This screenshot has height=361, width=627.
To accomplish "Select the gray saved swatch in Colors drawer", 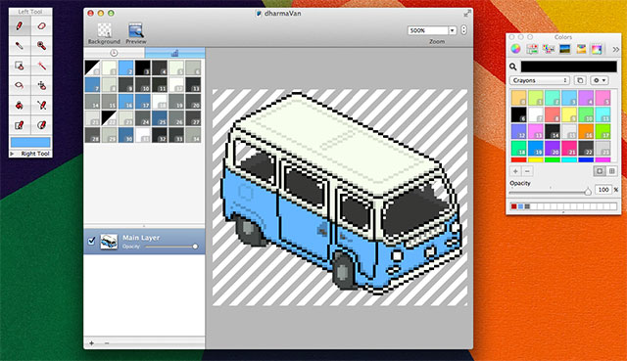I will (x=527, y=206).
